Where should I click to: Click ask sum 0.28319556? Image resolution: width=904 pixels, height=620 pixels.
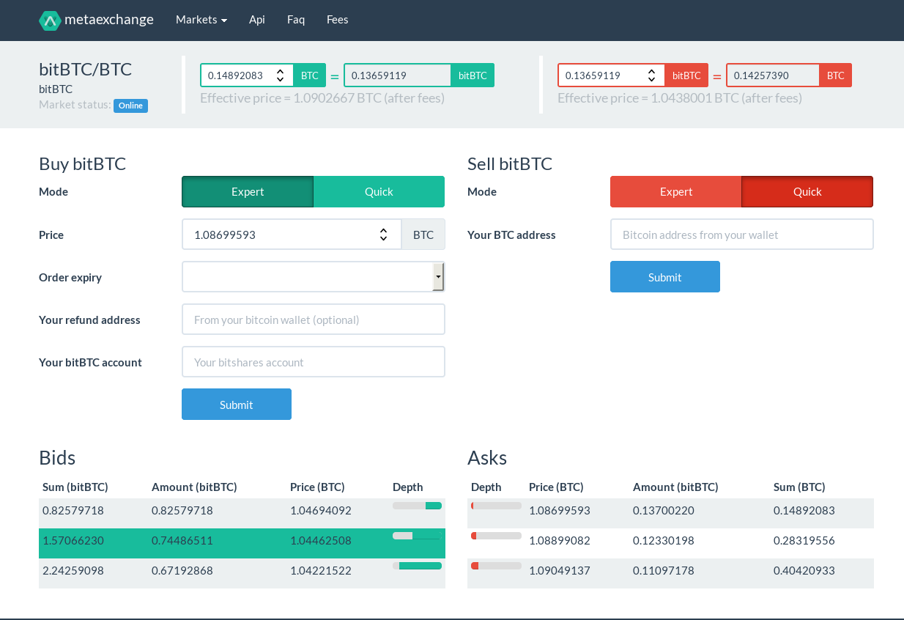coord(804,540)
